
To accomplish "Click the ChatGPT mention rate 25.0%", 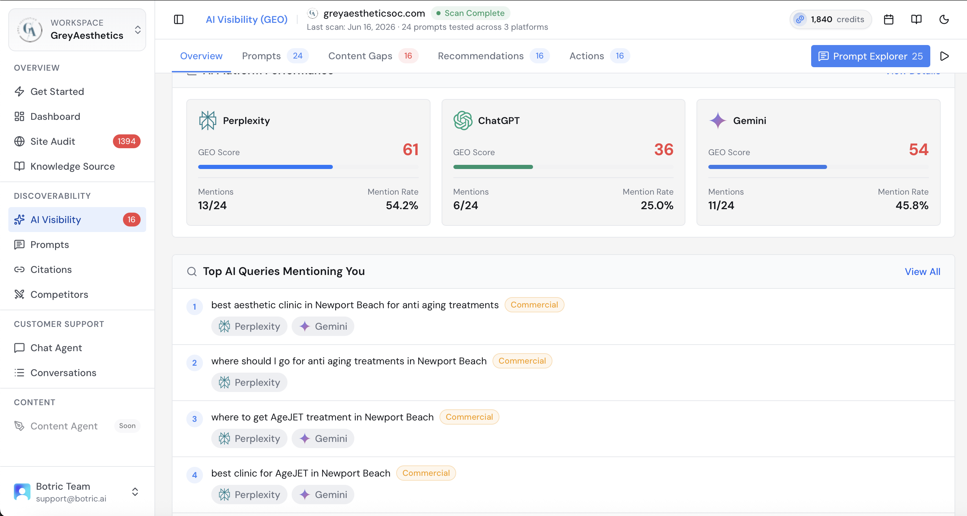I will point(657,205).
